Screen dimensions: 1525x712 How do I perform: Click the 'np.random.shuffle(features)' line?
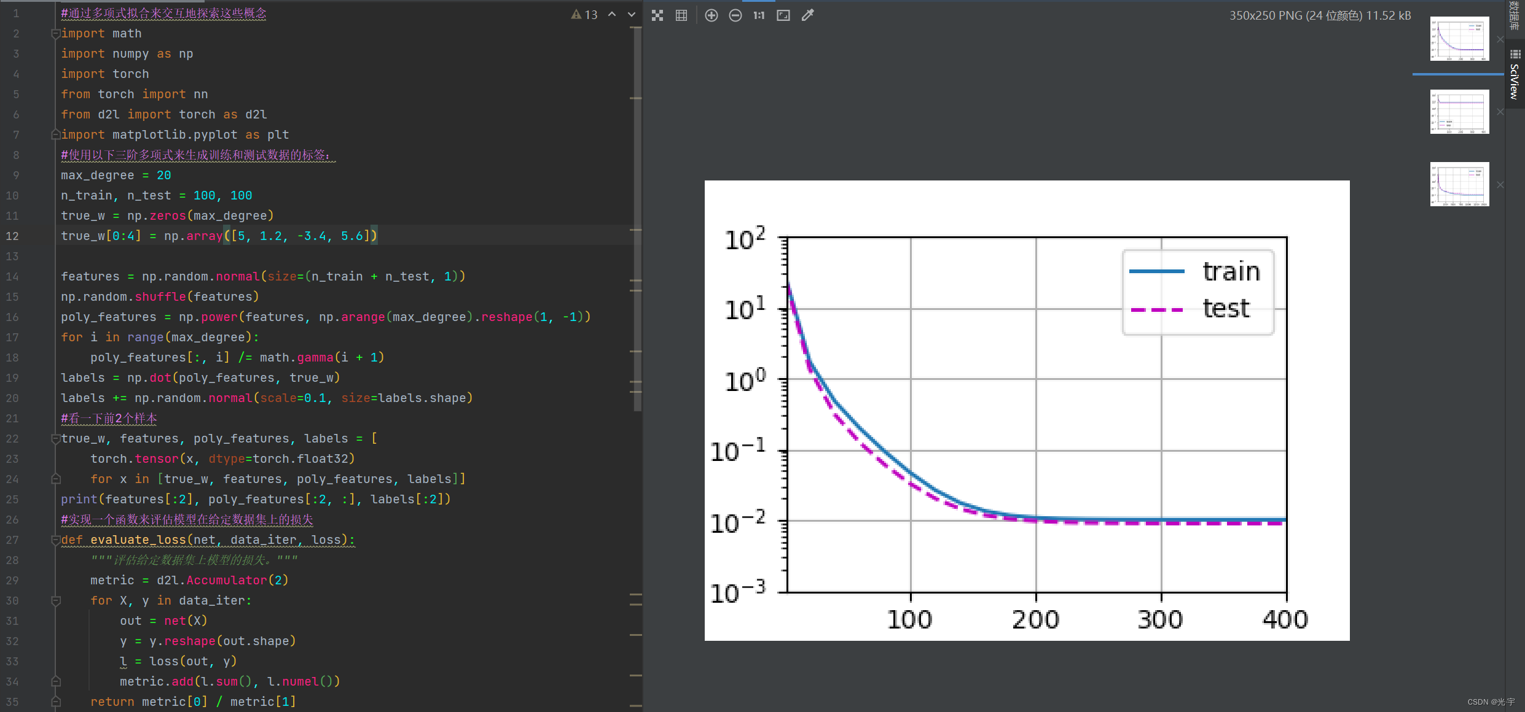pos(160,297)
